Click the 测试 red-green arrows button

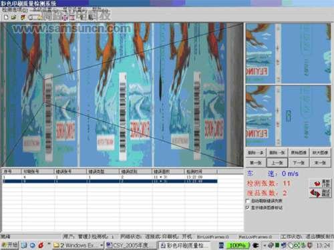tap(320, 193)
